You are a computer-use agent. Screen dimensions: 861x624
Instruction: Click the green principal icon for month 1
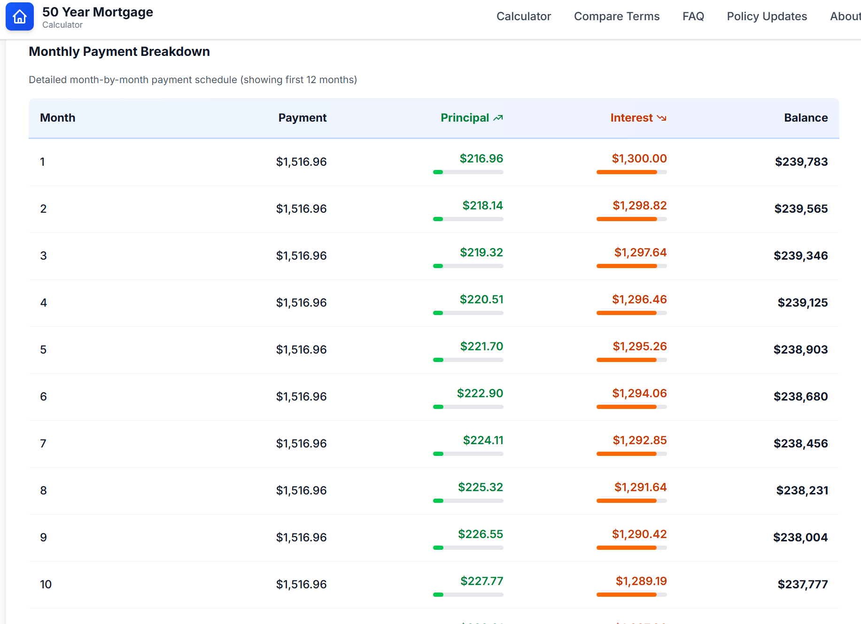[x=438, y=172]
